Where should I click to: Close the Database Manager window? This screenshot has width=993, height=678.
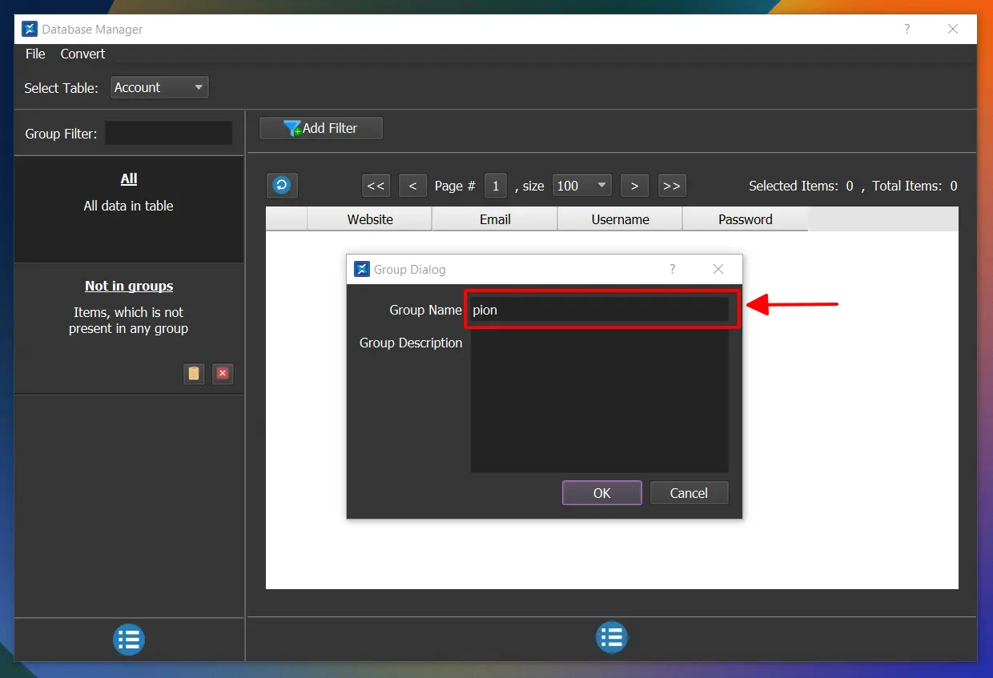(953, 29)
